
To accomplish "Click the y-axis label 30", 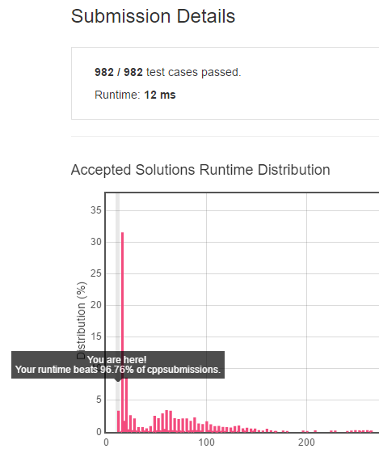I will 96,242.
